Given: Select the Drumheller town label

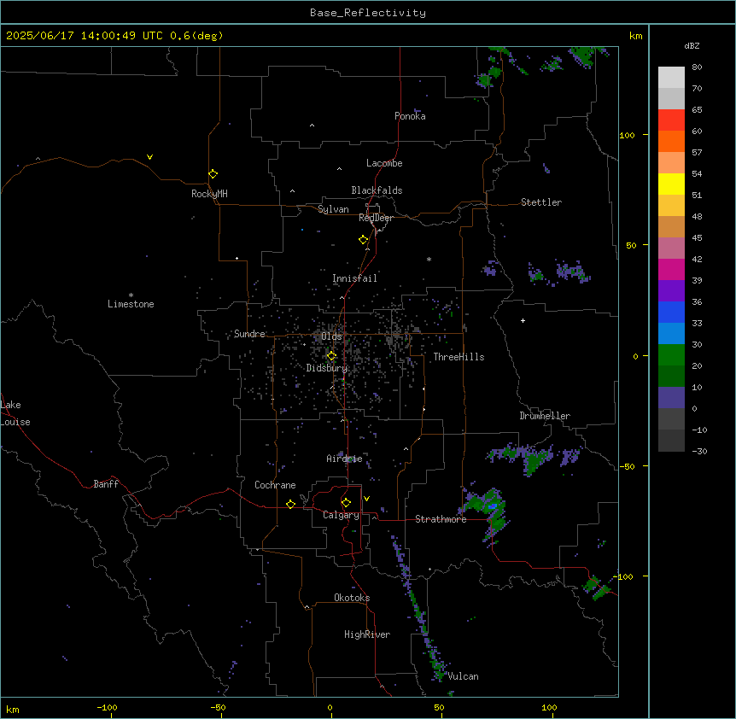Looking at the screenshot, I should pyautogui.click(x=545, y=416).
